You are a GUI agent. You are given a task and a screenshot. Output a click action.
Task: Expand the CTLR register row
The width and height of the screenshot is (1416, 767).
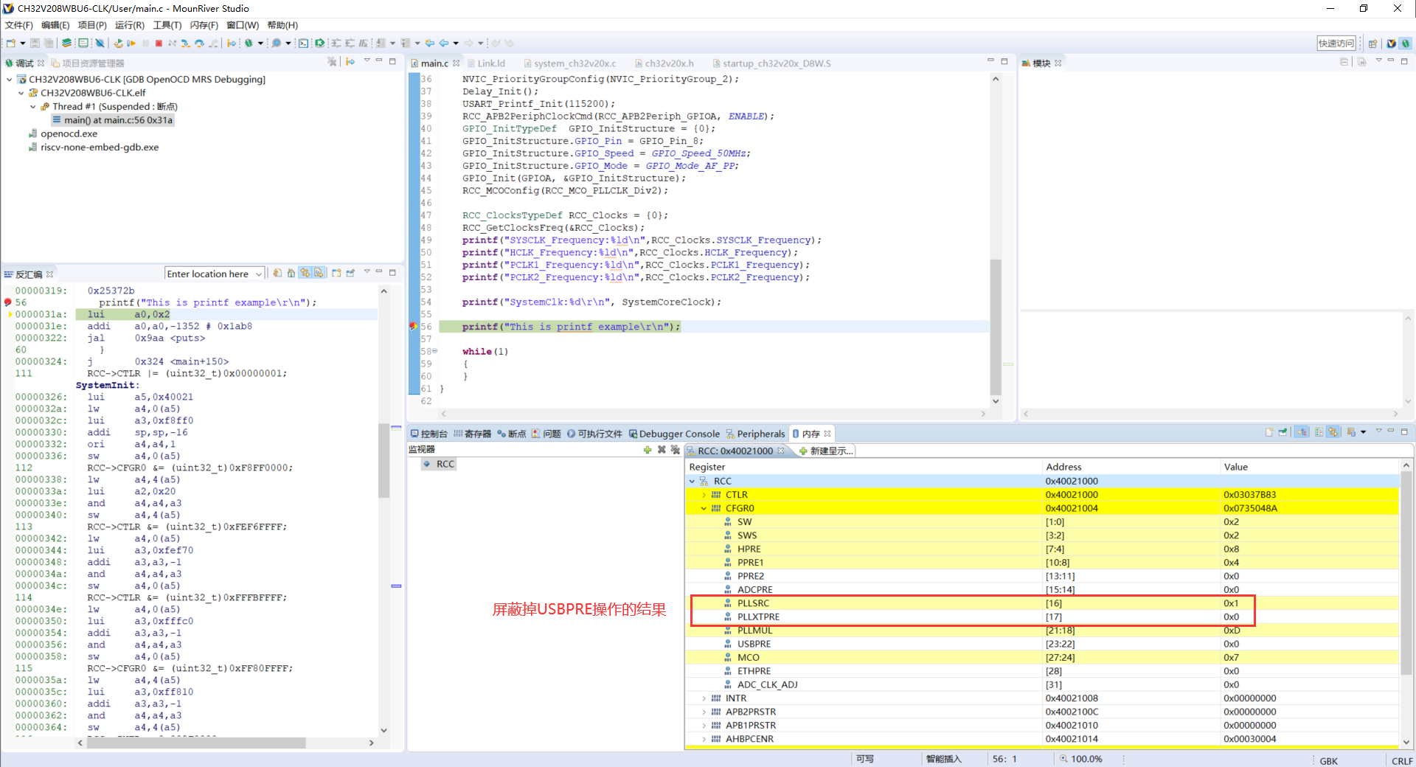point(704,495)
